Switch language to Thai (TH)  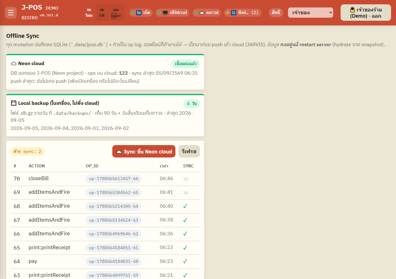pos(89,13)
